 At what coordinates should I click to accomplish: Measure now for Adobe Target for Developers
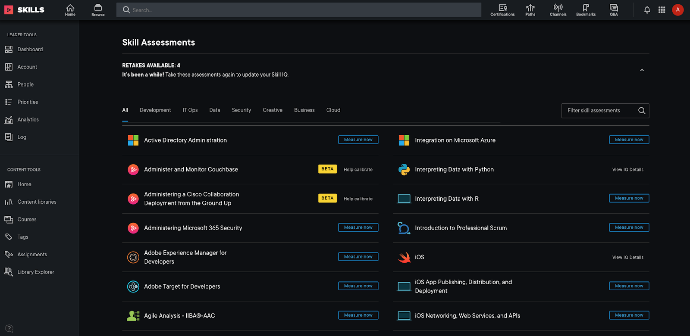pos(358,286)
